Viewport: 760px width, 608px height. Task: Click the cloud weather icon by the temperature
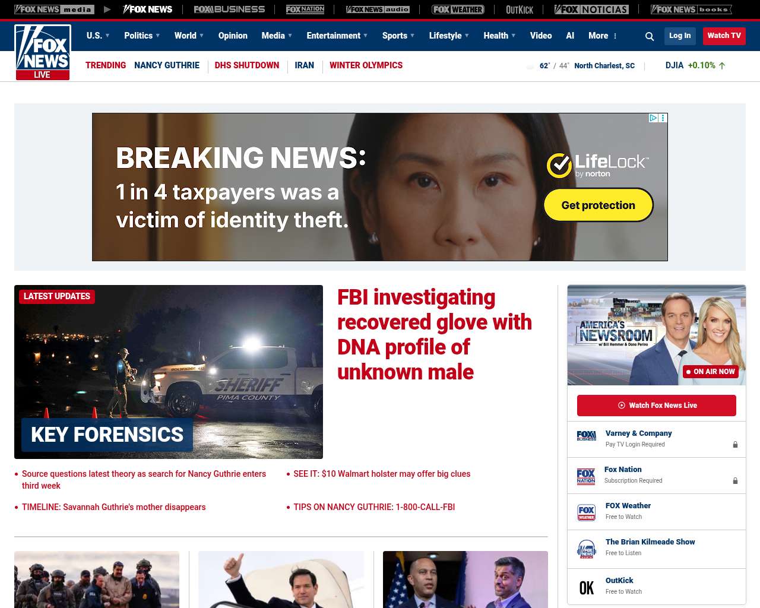pyautogui.click(x=530, y=66)
